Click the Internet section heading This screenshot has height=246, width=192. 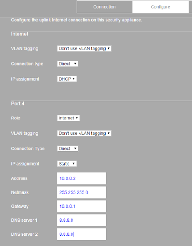pos(20,34)
